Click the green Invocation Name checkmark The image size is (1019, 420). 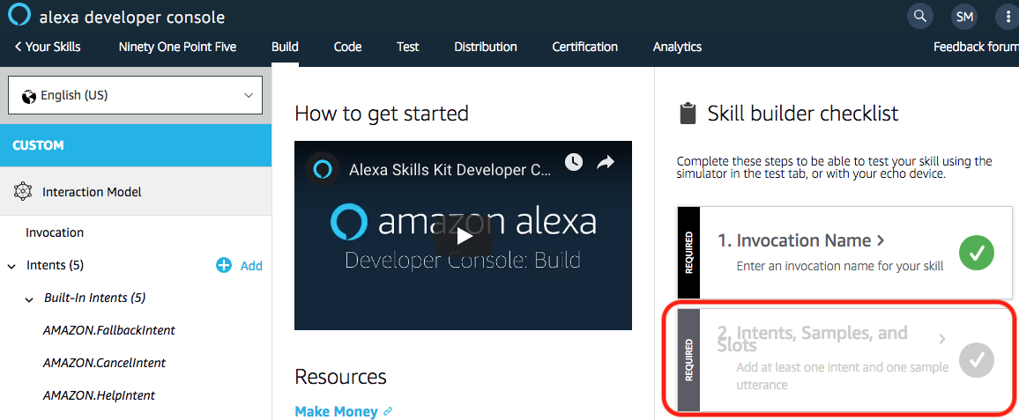(977, 253)
